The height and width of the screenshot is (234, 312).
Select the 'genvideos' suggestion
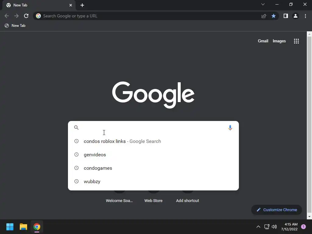(153, 154)
